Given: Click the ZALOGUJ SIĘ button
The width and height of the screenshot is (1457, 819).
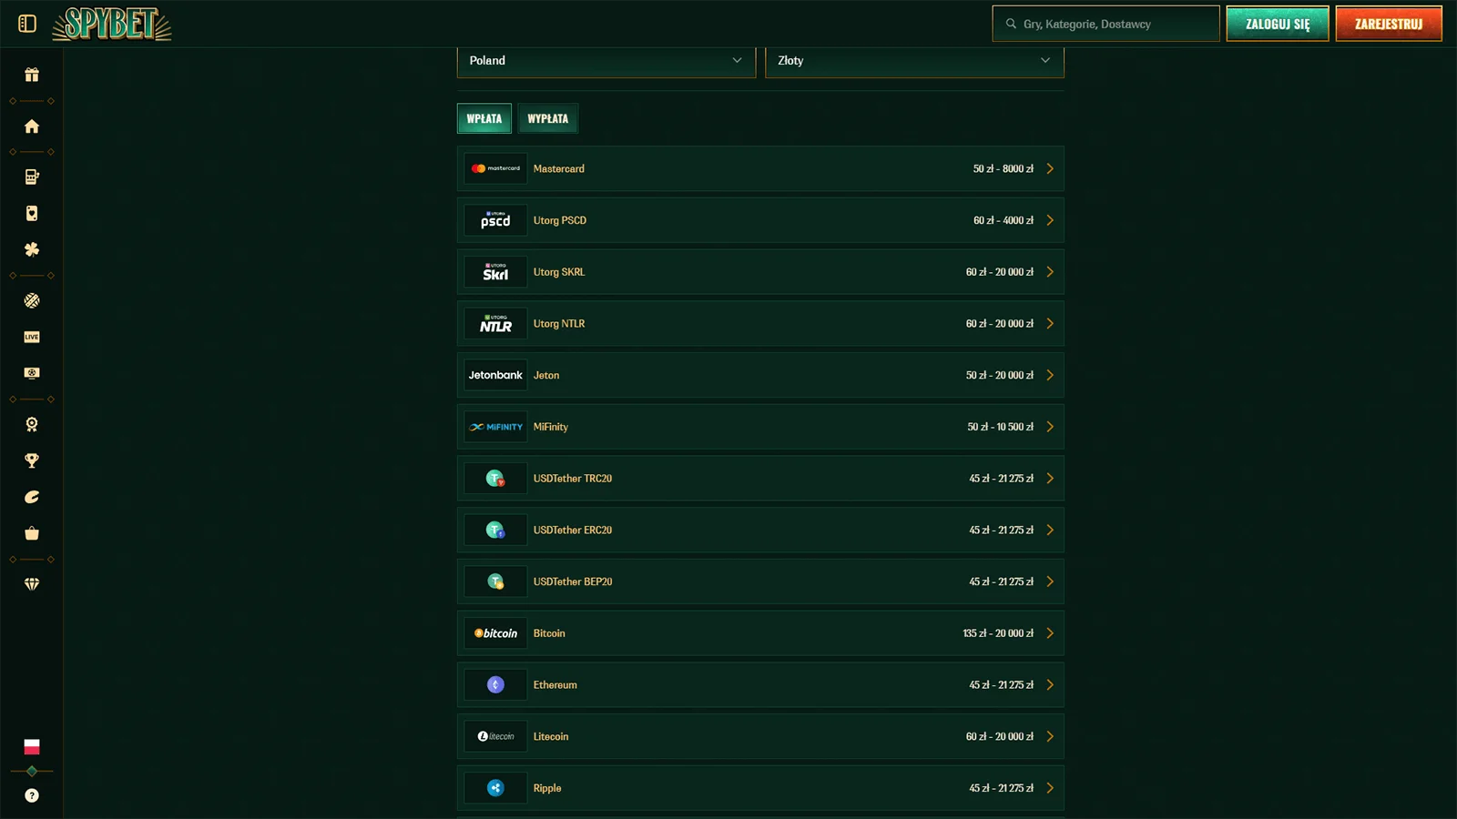Looking at the screenshot, I should click(1278, 24).
